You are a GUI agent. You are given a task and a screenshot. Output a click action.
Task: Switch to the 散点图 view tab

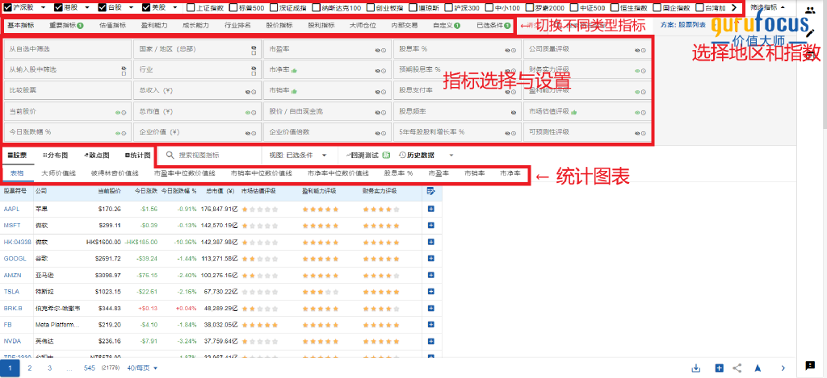pos(96,156)
